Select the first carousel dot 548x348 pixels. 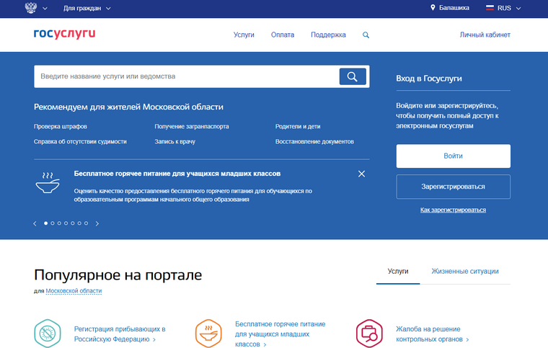pos(45,223)
